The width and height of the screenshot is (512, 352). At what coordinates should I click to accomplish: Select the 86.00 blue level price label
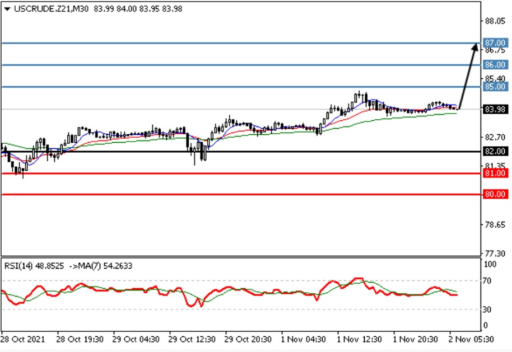click(495, 64)
